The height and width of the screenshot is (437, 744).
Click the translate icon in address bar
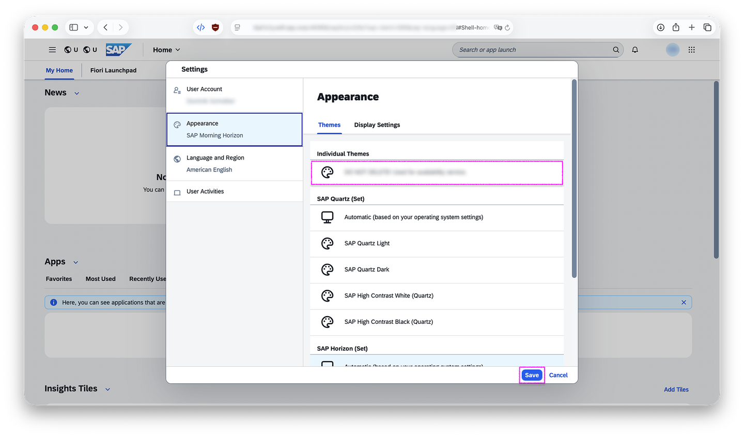[498, 27]
